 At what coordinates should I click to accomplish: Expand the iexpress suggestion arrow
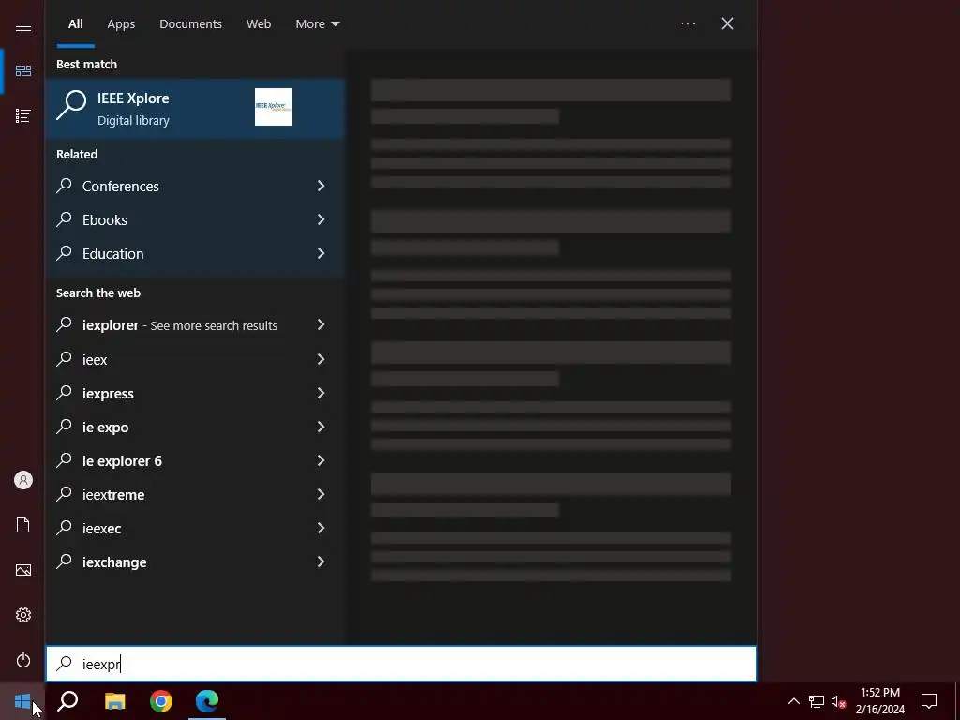[x=321, y=393]
